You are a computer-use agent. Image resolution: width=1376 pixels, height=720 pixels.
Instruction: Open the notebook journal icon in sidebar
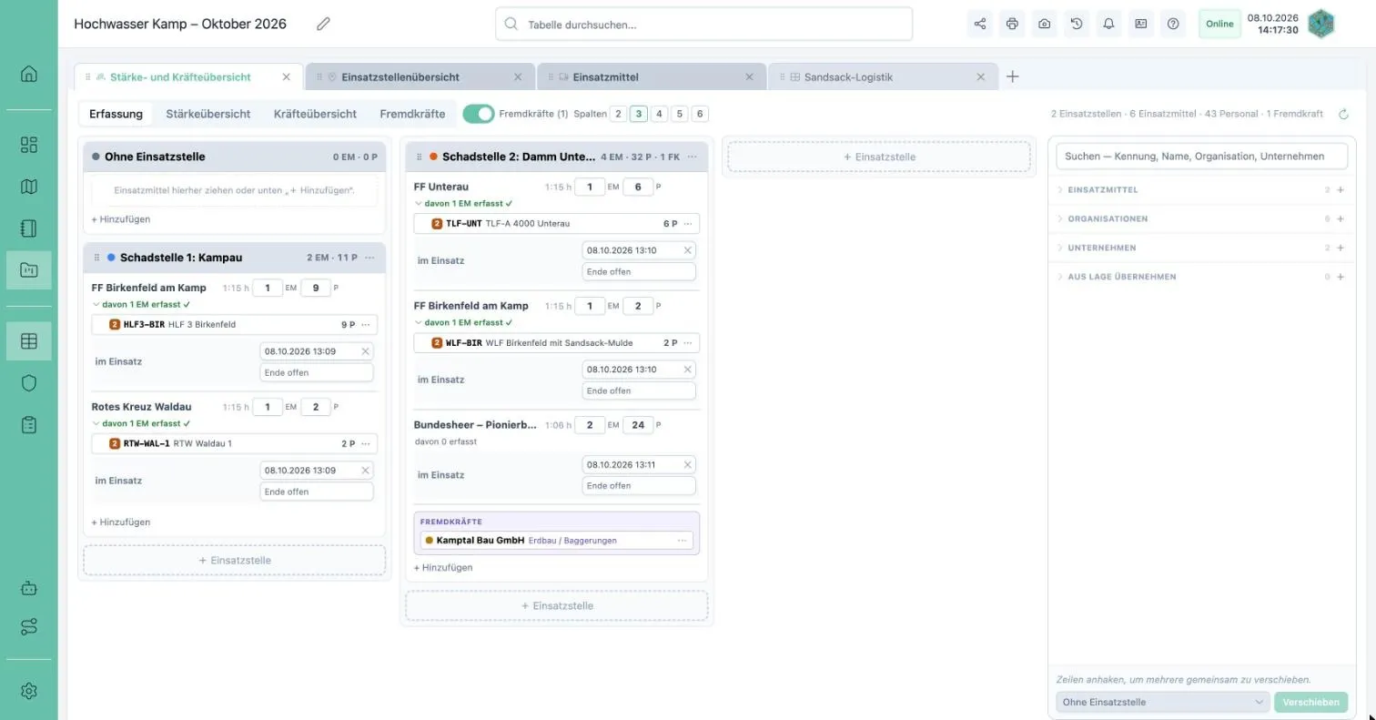pos(29,228)
